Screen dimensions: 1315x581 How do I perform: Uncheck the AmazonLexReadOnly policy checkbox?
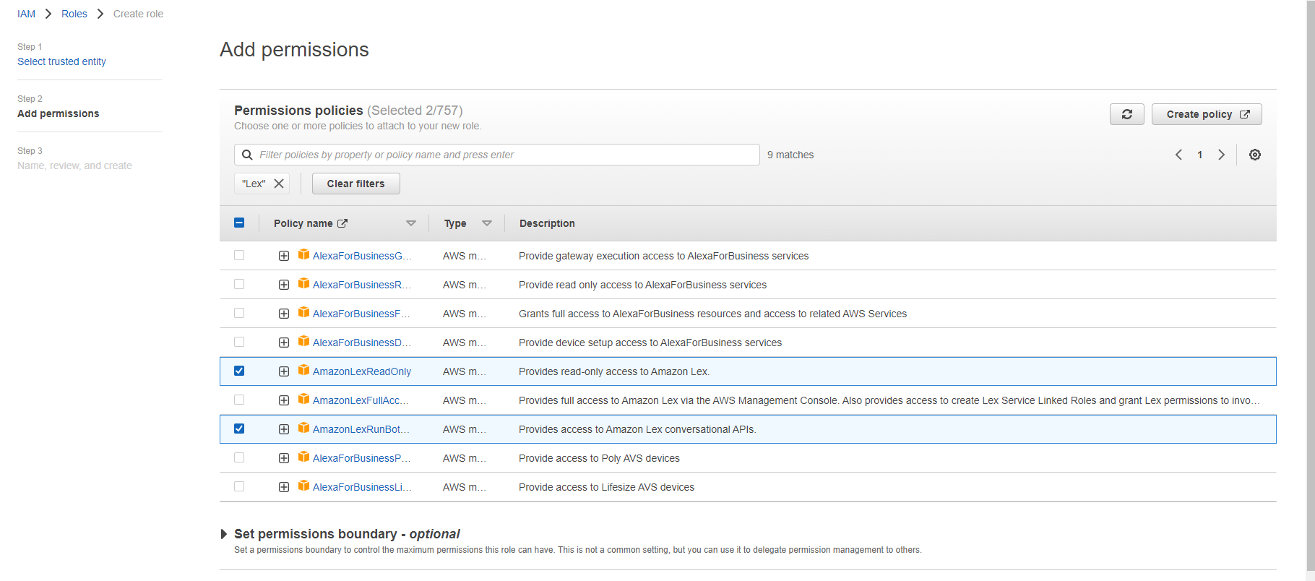[239, 371]
